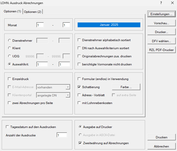Image resolution: width=177 pixels, height=151 pixels.
Task: Enable Einzeldruck checkbox
Action: [10, 79]
